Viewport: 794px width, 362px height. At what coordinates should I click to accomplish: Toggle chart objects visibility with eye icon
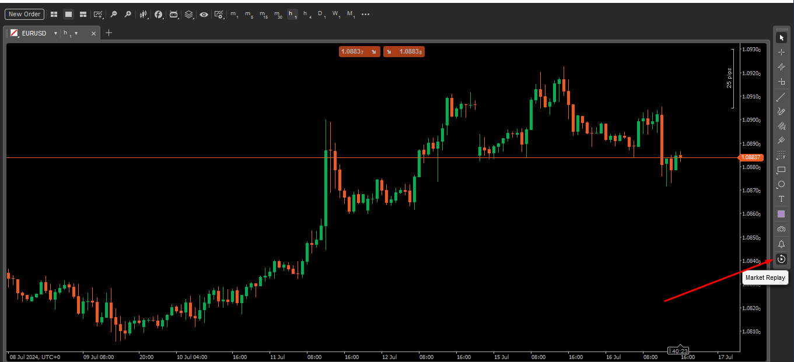[x=204, y=15]
